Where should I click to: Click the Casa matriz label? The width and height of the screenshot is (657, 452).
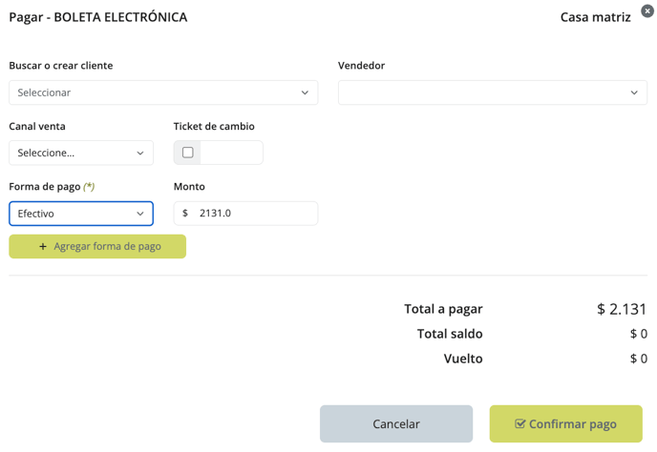[595, 17]
